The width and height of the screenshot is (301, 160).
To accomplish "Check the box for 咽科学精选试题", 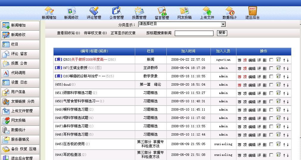I will (271, 118).
